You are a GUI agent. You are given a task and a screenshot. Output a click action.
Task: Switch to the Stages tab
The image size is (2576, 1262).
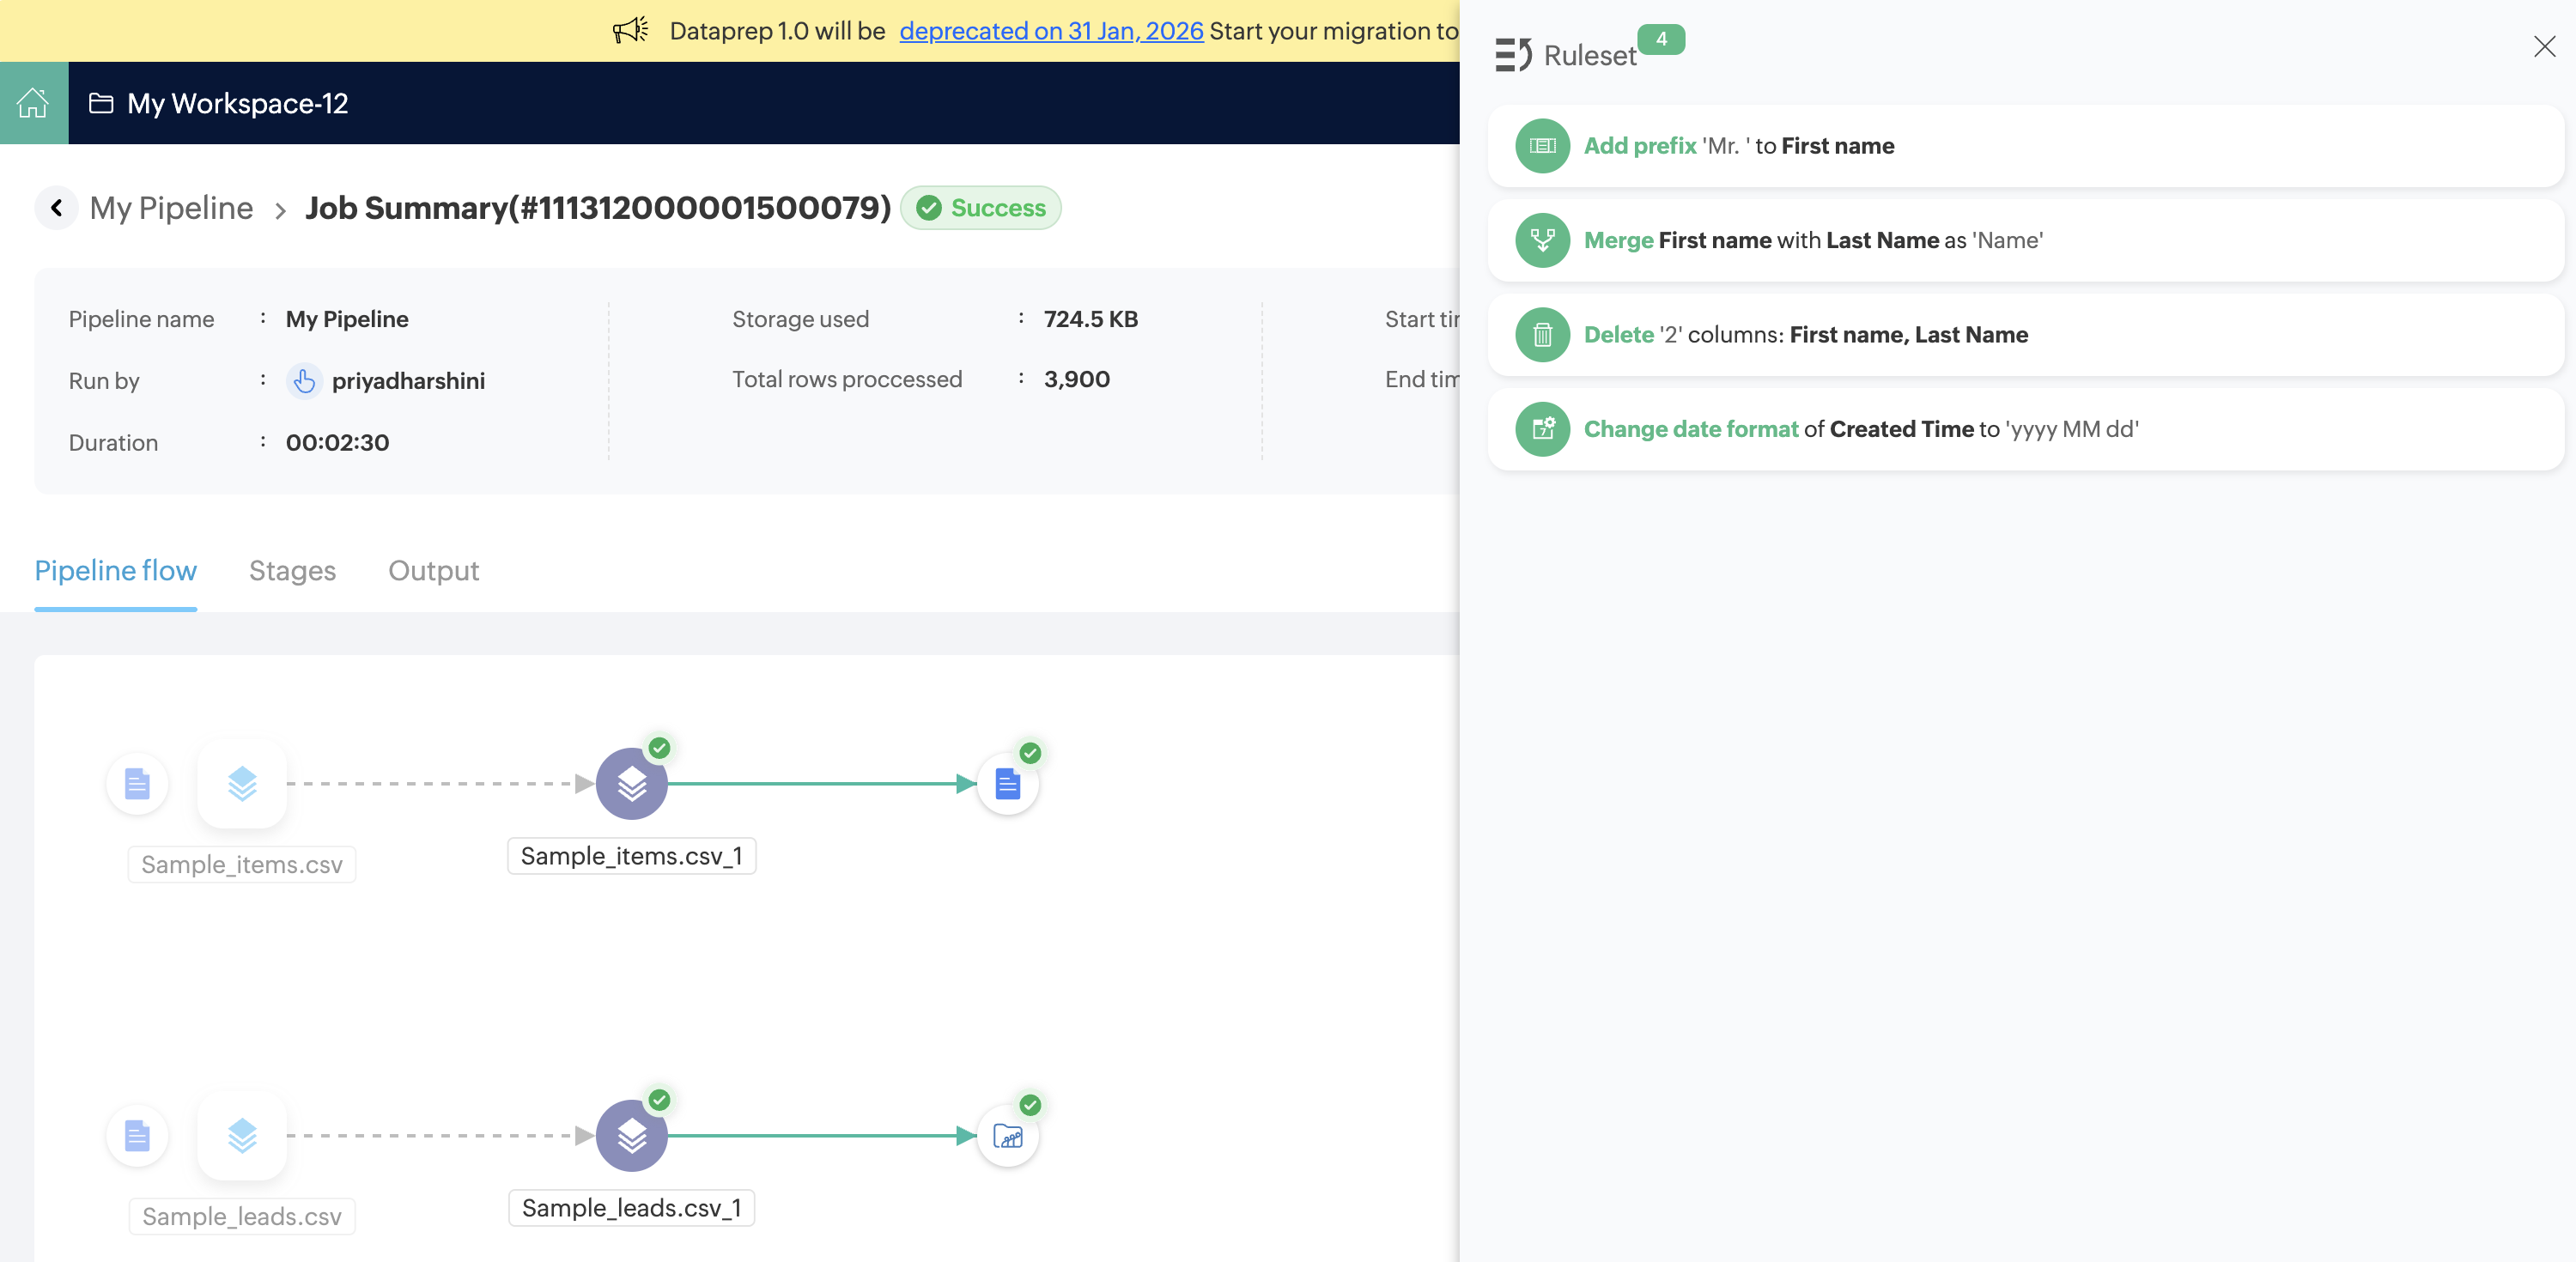(x=292, y=570)
